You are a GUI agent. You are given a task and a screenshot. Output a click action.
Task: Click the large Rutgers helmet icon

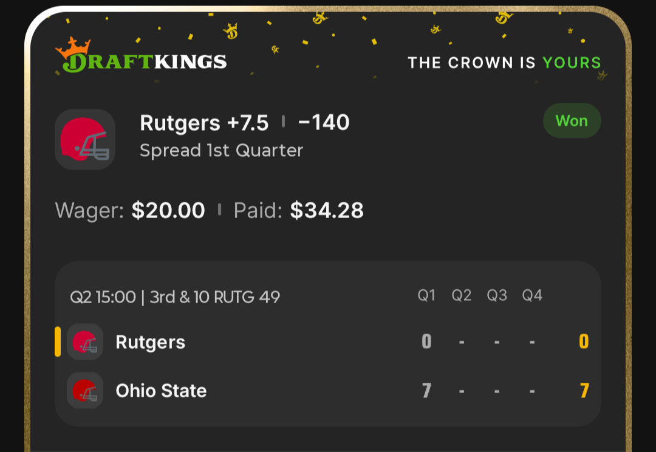coord(85,140)
